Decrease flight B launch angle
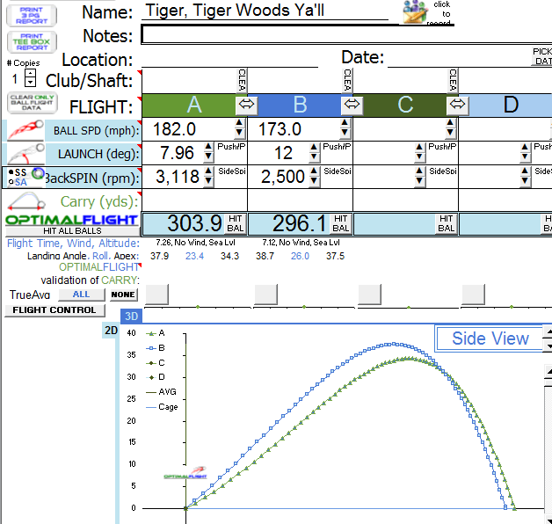This screenshot has width=552, height=524. click(x=314, y=156)
